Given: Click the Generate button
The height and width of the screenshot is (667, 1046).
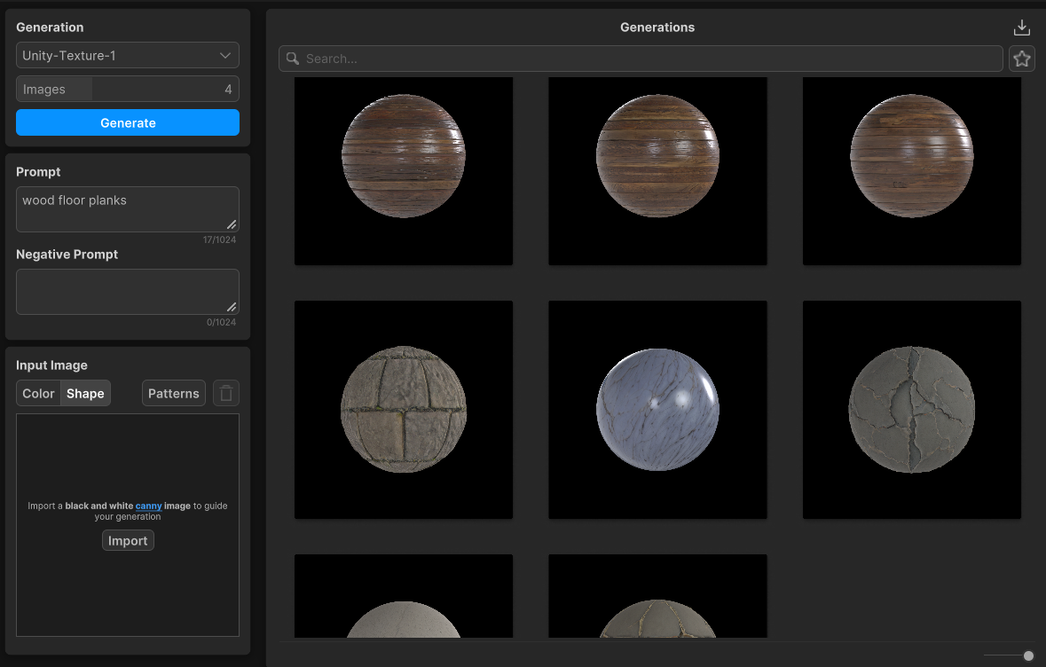Looking at the screenshot, I should click(128, 122).
